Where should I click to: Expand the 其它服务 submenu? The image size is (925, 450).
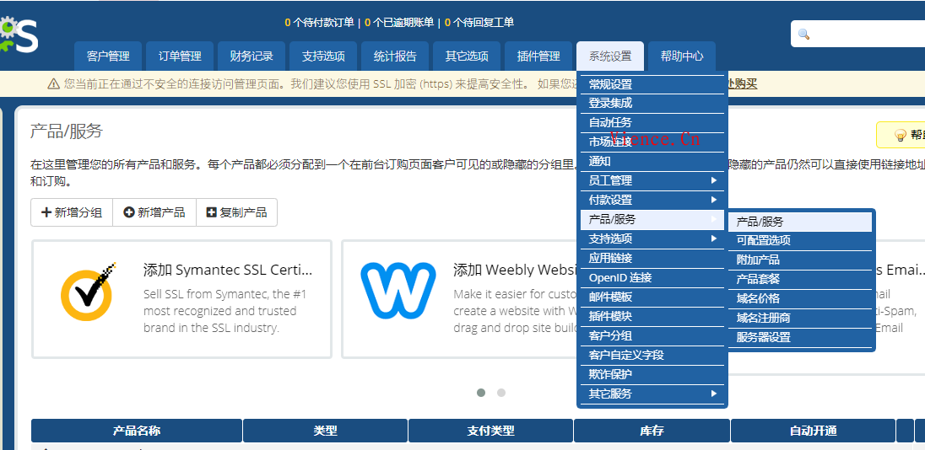click(652, 394)
